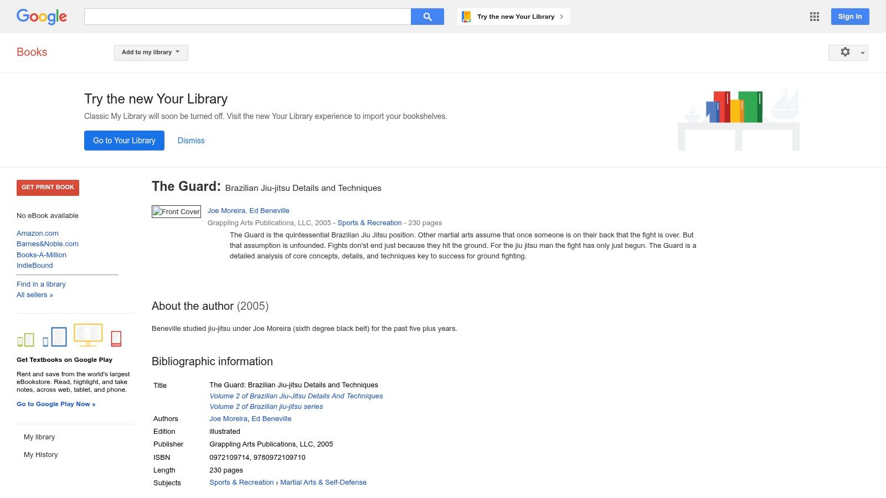Click the Front Cover image thumbnail
The image size is (886, 498).
(x=176, y=211)
